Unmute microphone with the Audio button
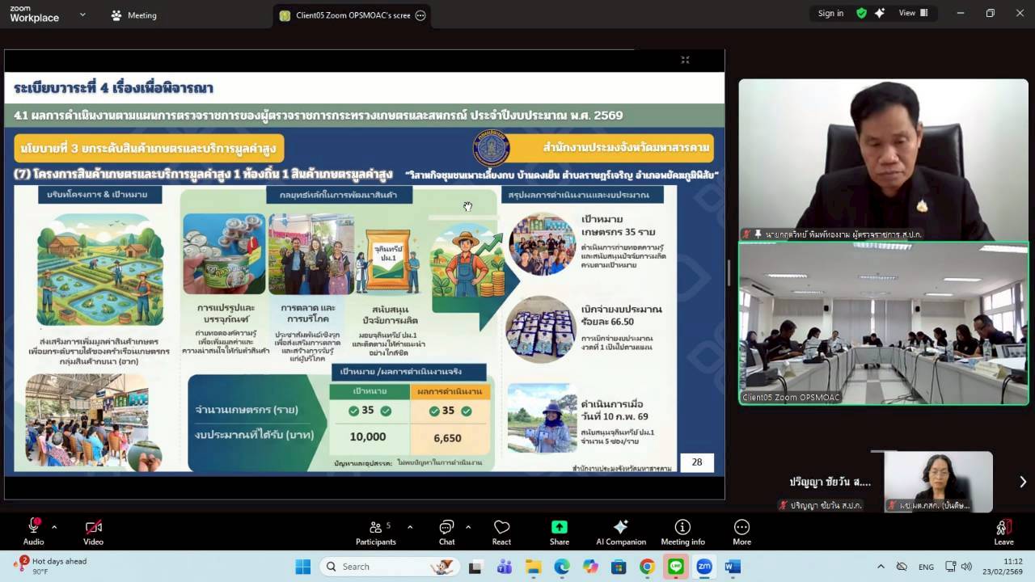The image size is (1035, 582). pos(34,532)
